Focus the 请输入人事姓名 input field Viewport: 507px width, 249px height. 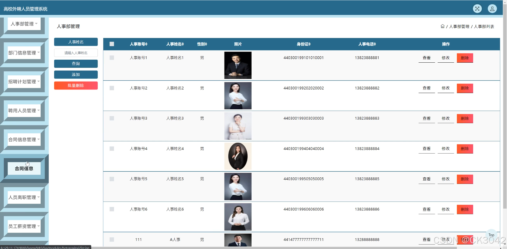pos(76,53)
